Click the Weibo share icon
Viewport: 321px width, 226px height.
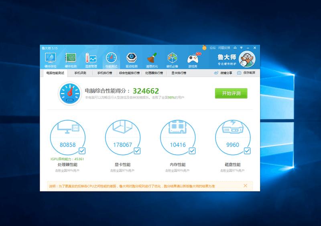click(216, 73)
